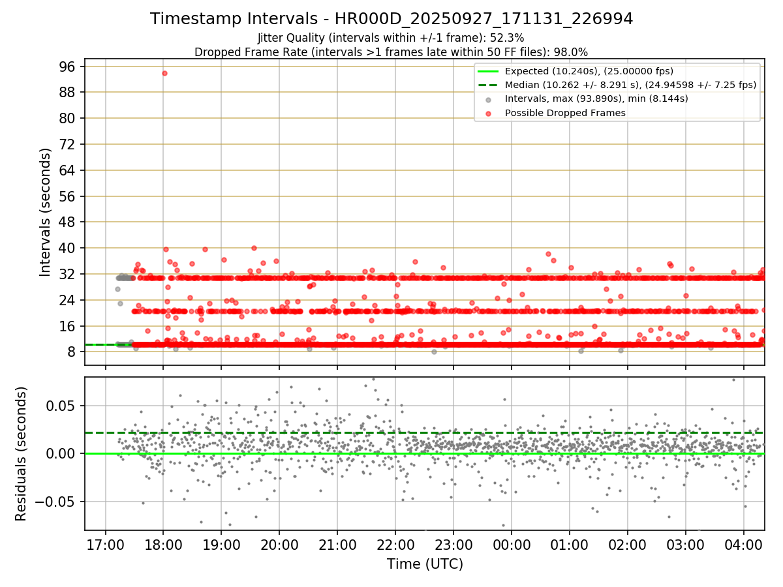Image resolution: width=783 pixels, height=587 pixels.
Task: Click the '8' y-axis tick label
Action: click(x=72, y=352)
